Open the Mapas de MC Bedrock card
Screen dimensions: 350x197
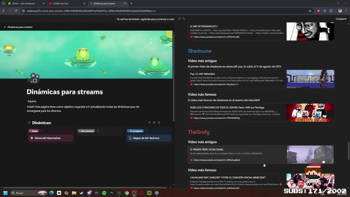(x=149, y=138)
